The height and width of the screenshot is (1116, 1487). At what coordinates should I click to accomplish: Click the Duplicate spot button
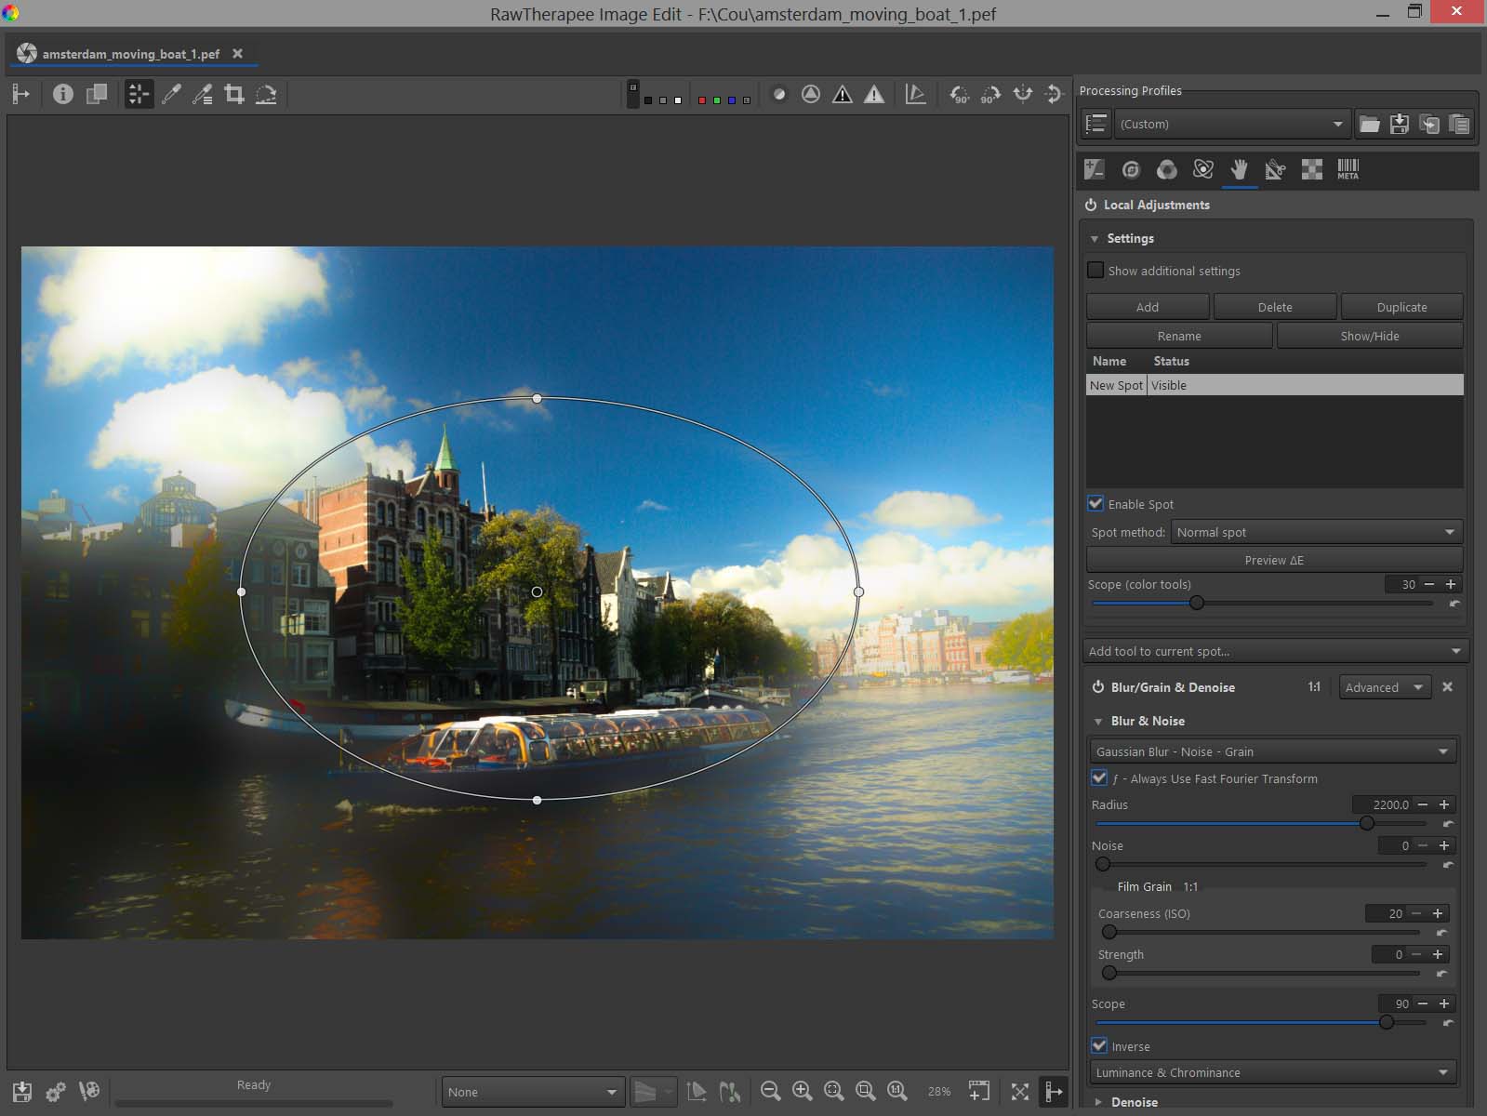pos(1401,307)
